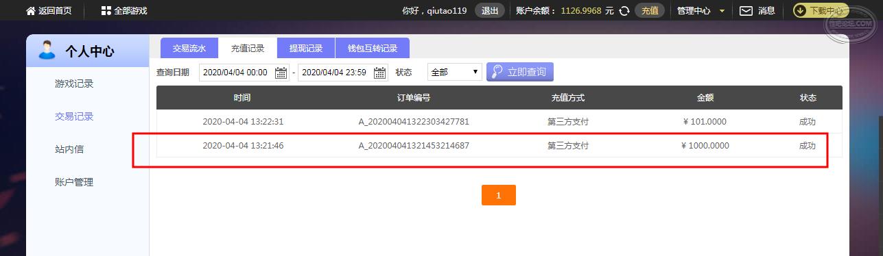Select 交易记录 in sidebar

74,116
